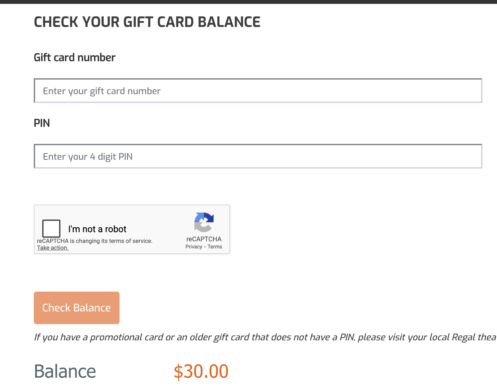Click the promotional card note text
497x391 pixels.
[x=227, y=337]
